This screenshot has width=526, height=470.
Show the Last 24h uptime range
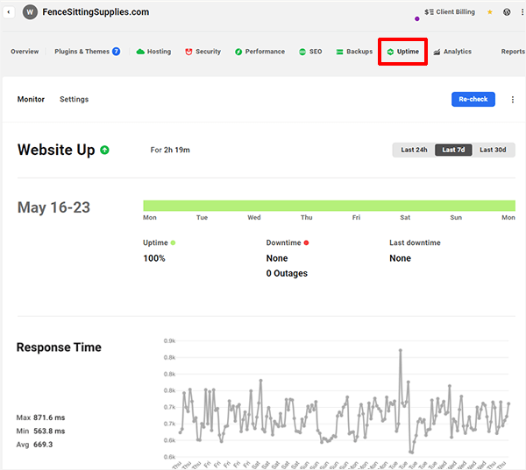pos(414,150)
